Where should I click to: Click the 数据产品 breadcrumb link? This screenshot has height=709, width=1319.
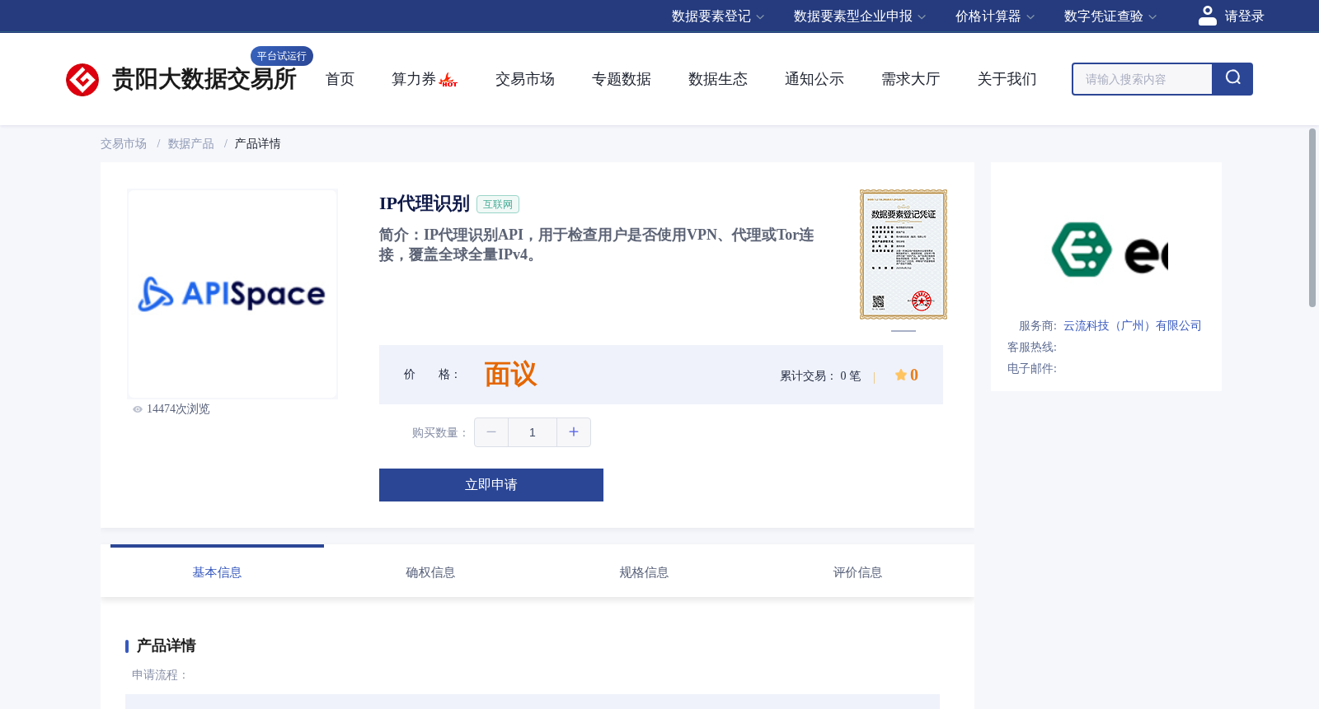(191, 144)
